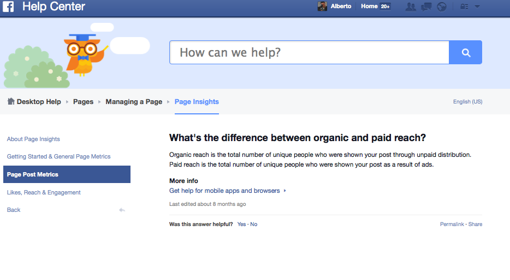Answer Yes to helpful question
The width and height of the screenshot is (510, 280).
pos(241,224)
